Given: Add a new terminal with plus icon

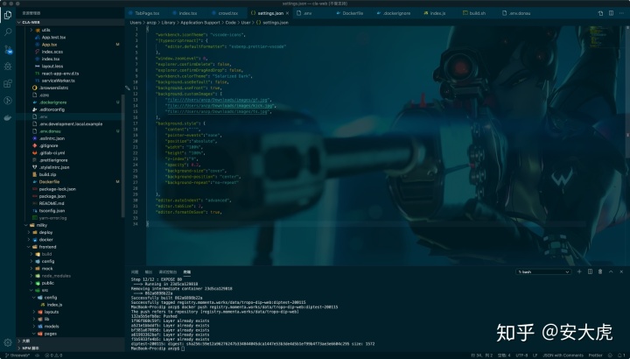Looking at the screenshot, I should coord(579,271).
